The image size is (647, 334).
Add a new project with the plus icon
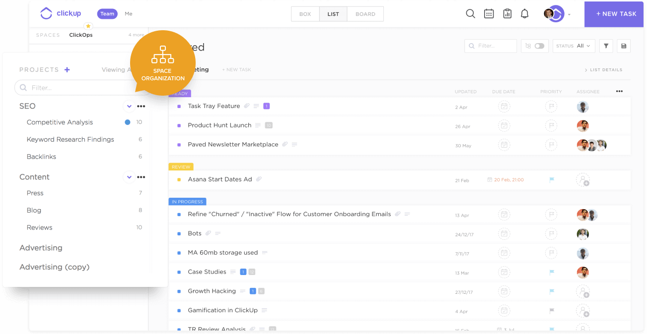(67, 70)
